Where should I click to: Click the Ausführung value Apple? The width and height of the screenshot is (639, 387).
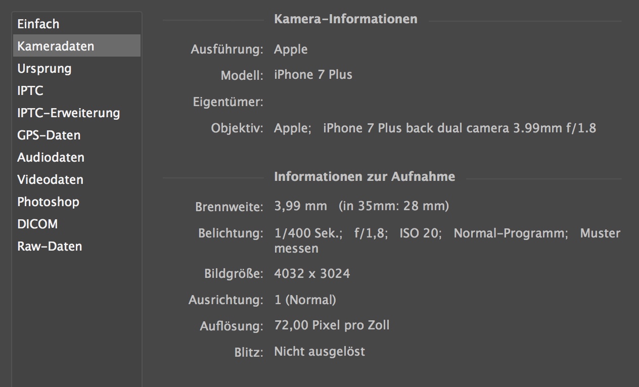click(291, 50)
